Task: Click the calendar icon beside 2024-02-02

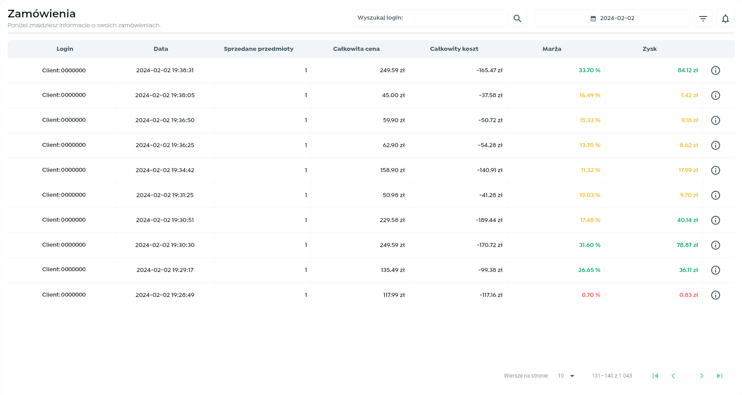Action: tap(593, 18)
